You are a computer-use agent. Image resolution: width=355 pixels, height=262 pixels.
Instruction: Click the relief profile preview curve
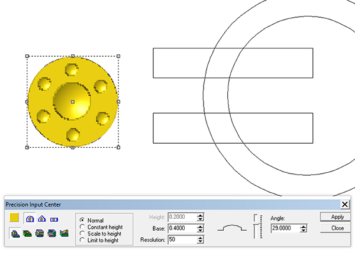pos(232,228)
